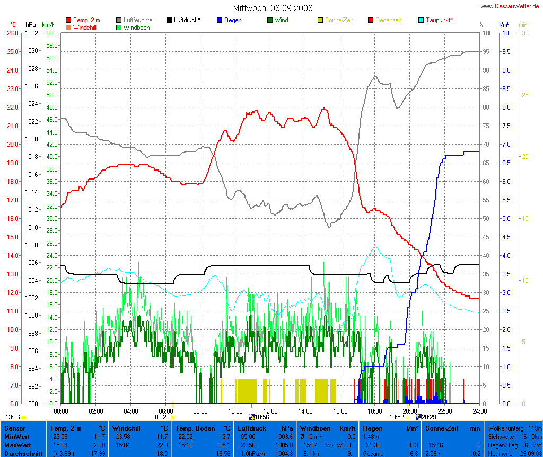Click the dark green Wind legend swatch
Image resolution: width=543 pixels, height=457 pixels.
click(x=270, y=20)
